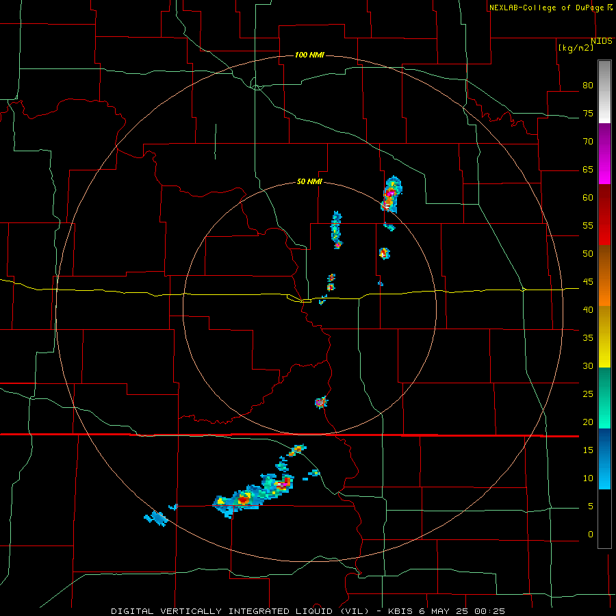Click the 65 value on color scale
The image size is (616, 616).
(x=588, y=169)
